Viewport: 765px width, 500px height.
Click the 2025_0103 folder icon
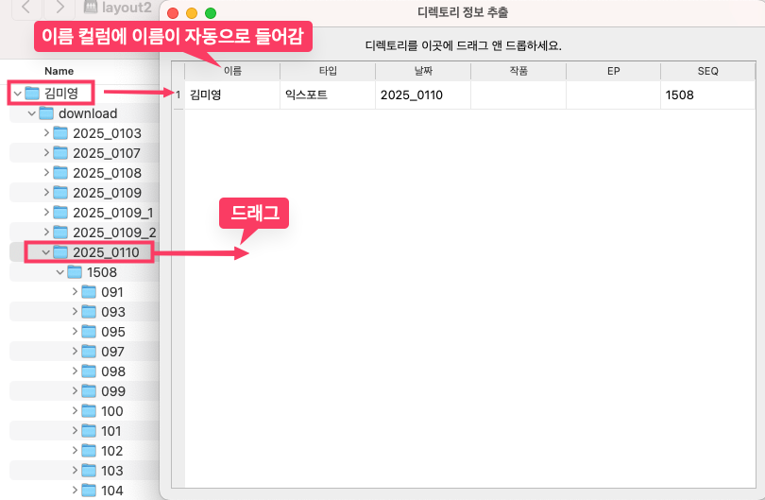coord(60,133)
